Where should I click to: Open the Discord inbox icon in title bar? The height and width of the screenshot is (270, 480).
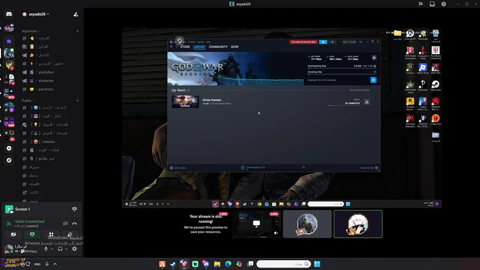(432, 4)
